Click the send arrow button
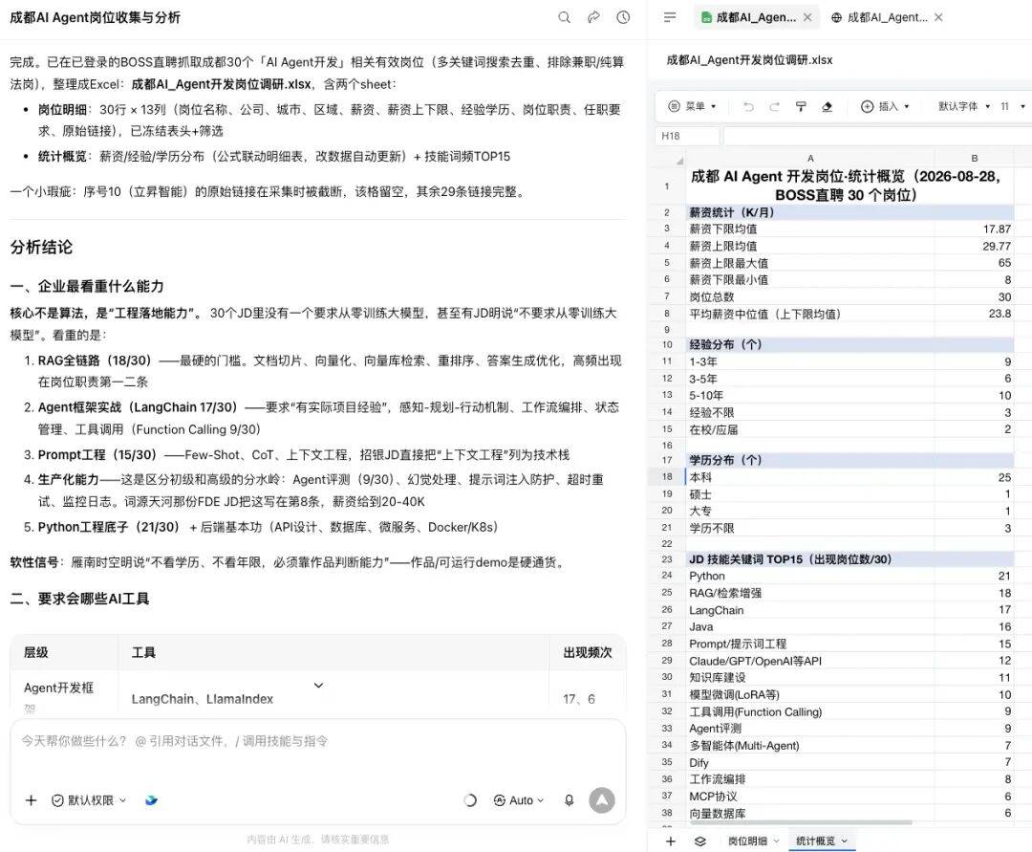This screenshot has height=852, width=1032. pyautogui.click(x=602, y=800)
